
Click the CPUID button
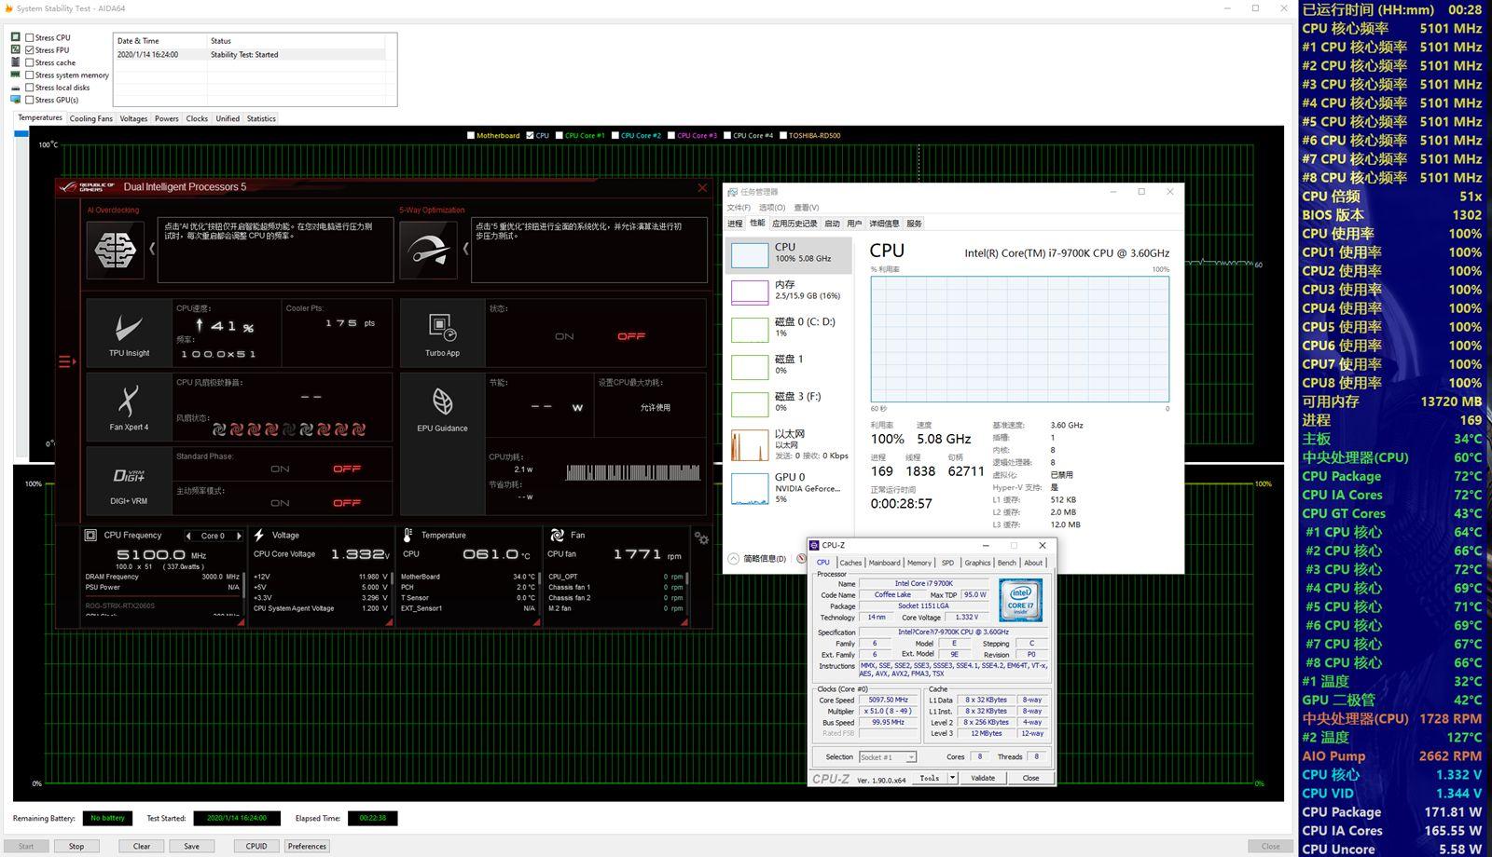point(256,846)
